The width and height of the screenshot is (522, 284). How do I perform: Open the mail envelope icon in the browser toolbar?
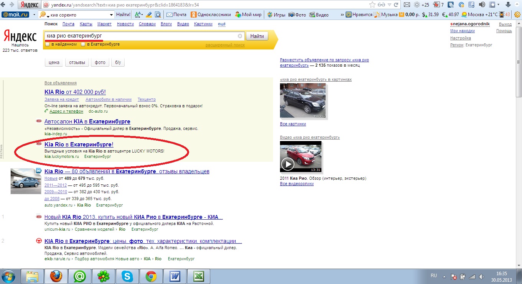407,5
